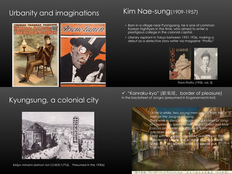Click 'Charles Frohman Presents' text on poster
This screenshot has width=232, height=174.
tap(35, 25)
